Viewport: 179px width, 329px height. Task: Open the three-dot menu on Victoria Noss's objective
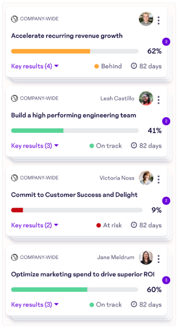(159, 179)
